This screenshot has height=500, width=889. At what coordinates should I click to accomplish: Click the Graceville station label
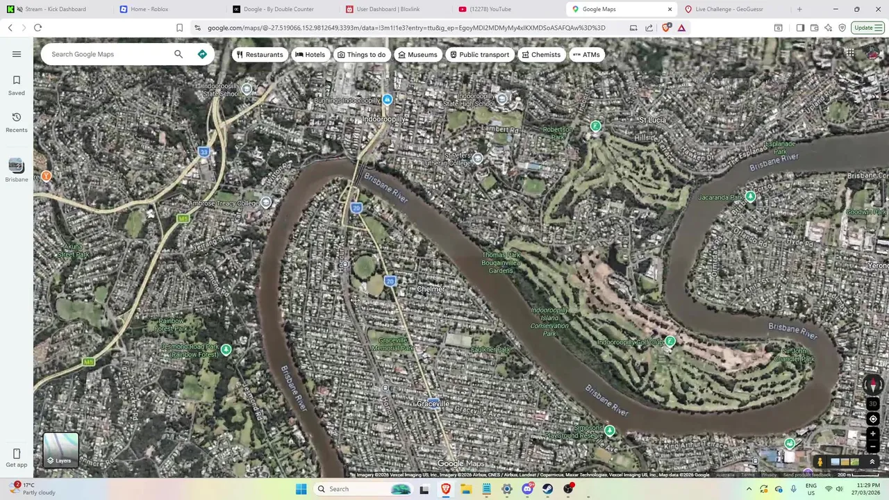(x=433, y=403)
